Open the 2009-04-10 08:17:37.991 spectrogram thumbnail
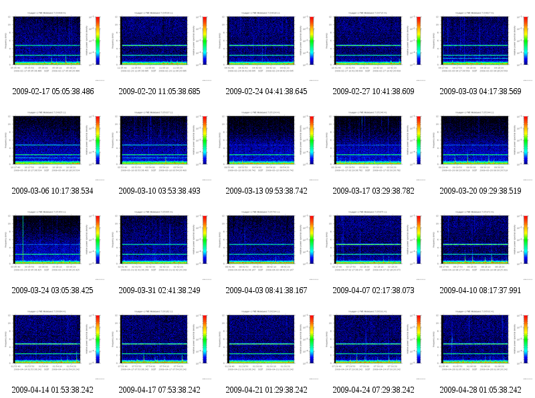 click(x=481, y=245)
